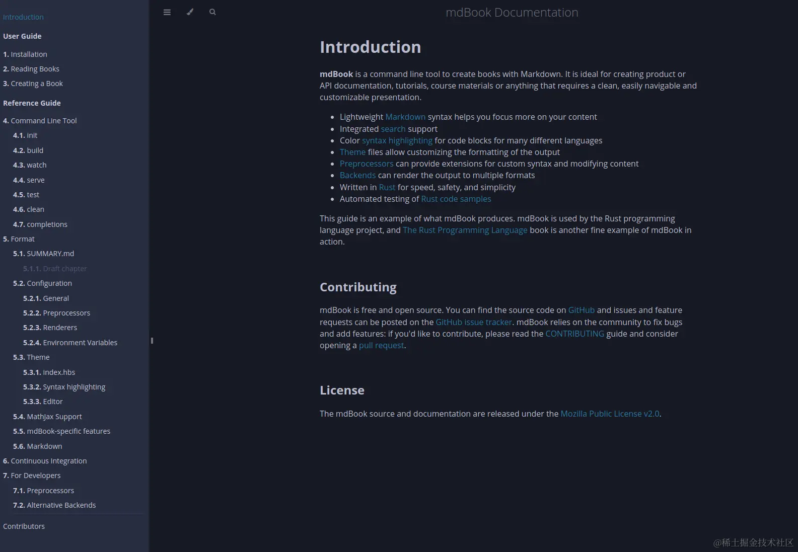Follow the Preprocessors link in feature list

pos(367,164)
